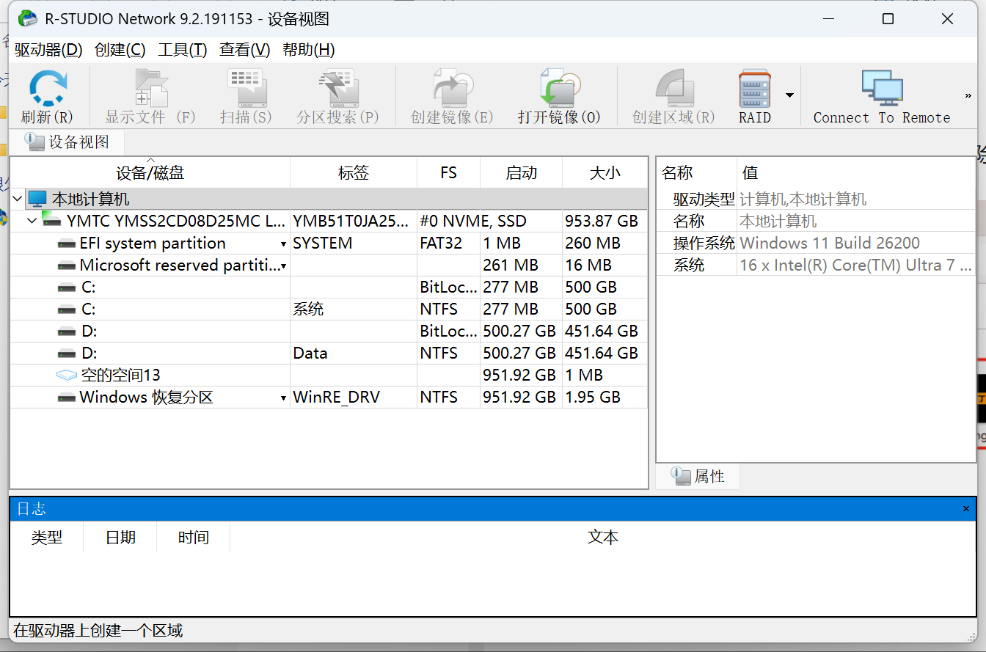Click the 启动 column header
The image size is (986, 652).
(x=522, y=173)
